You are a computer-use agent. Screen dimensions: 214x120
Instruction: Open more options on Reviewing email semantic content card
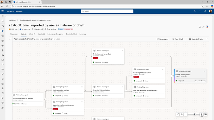click(x=82, y=102)
